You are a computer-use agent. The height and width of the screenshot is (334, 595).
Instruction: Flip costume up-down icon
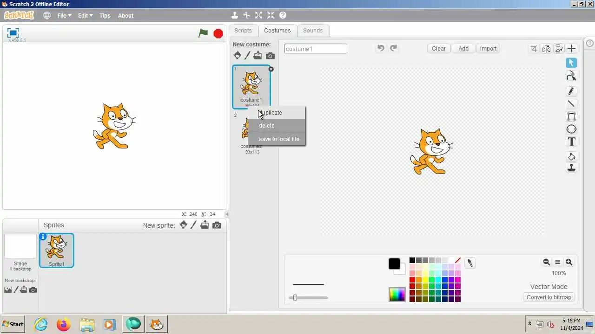pos(559,48)
